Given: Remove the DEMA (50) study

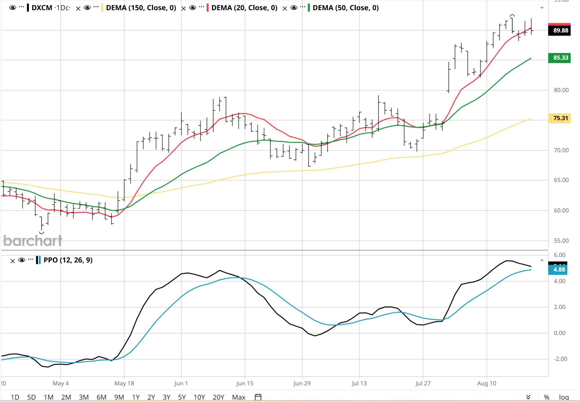Looking at the screenshot, I should (x=285, y=8).
